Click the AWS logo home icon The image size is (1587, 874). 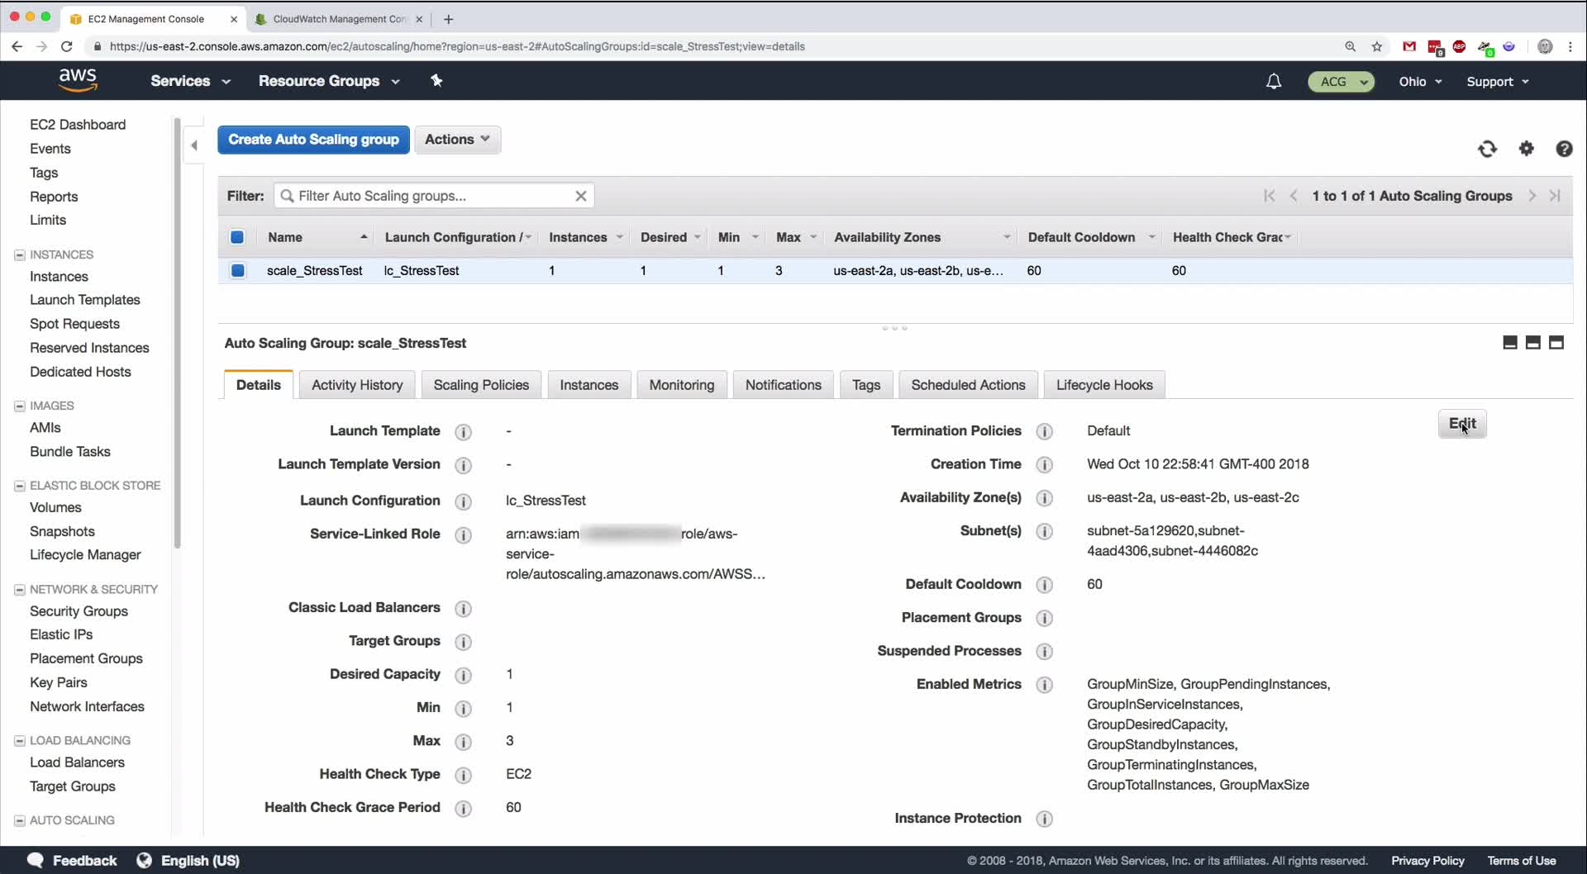(78, 80)
